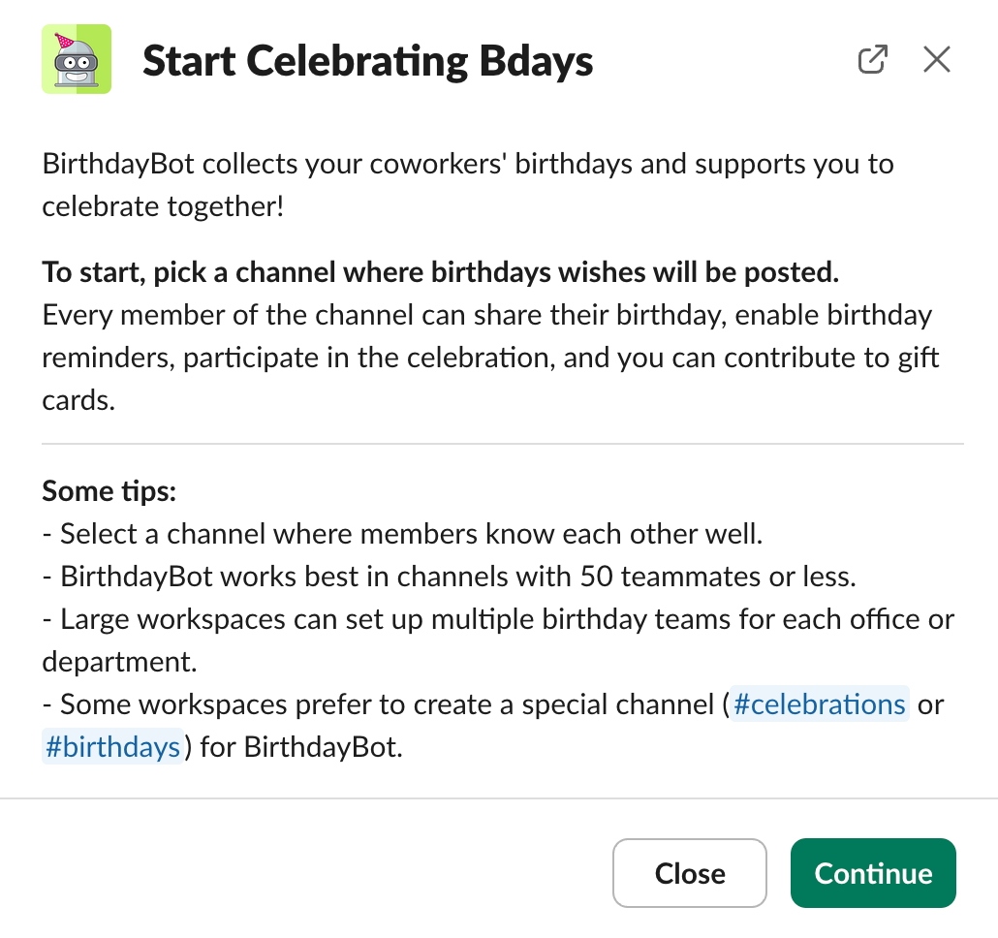The height and width of the screenshot is (938, 998).
Task: Click tip about 50 teammates or less
Action: [x=457, y=577]
